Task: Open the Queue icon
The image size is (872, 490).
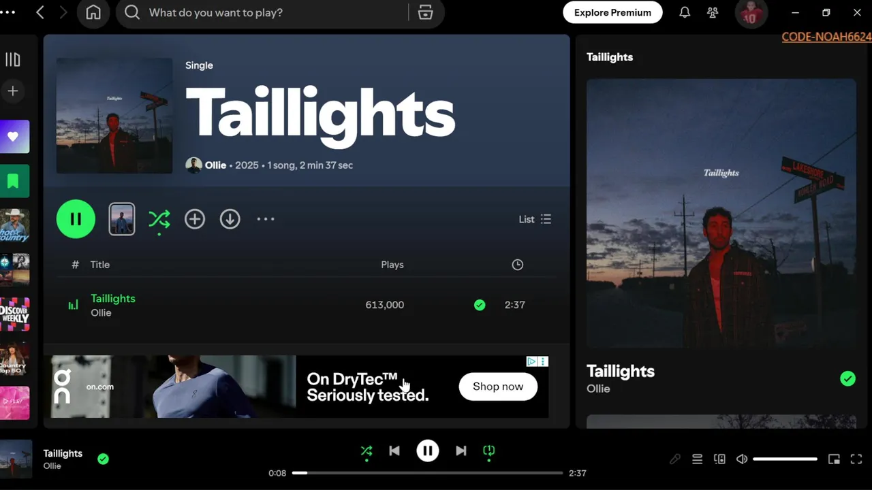Action: point(697,459)
